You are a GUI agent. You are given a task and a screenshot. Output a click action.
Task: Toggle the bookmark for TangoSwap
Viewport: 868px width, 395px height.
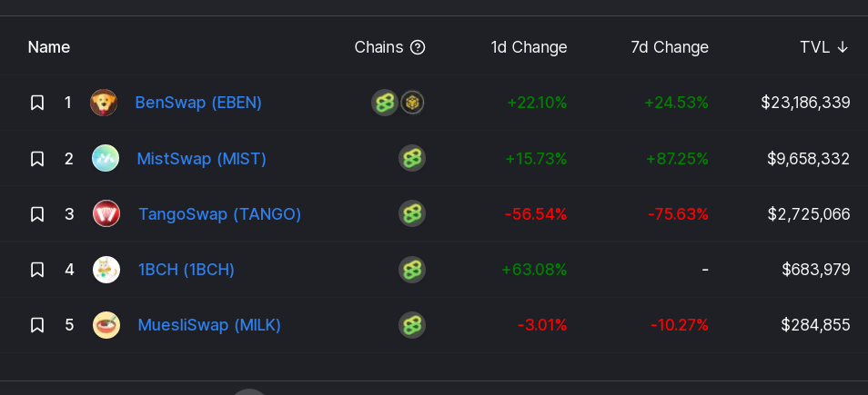(x=37, y=213)
